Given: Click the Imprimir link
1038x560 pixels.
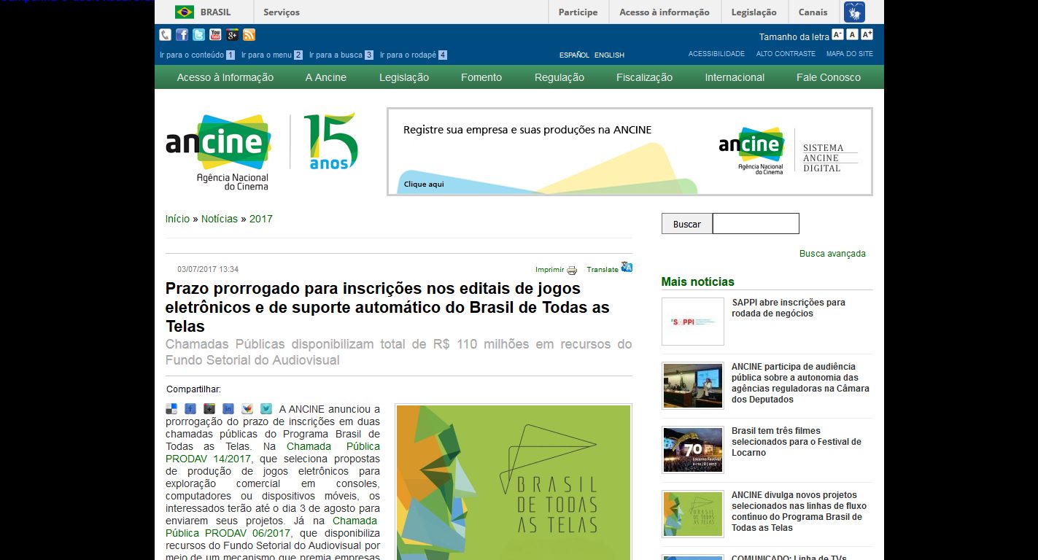Looking at the screenshot, I should (x=550, y=270).
